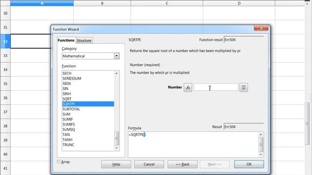Click the Help button
The height and width of the screenshot is (175, 312).
tap(116, 164)
